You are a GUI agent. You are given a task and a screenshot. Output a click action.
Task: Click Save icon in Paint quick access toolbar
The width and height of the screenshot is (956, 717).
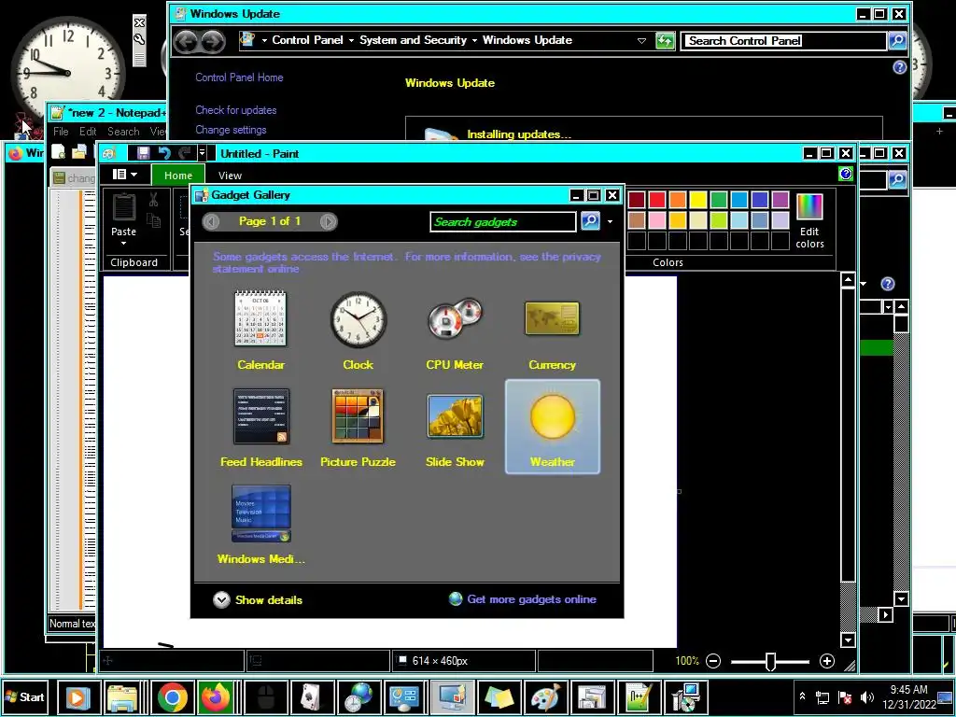click(x=143, y=153)
